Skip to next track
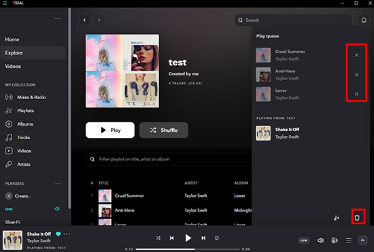 pos(203,238)
